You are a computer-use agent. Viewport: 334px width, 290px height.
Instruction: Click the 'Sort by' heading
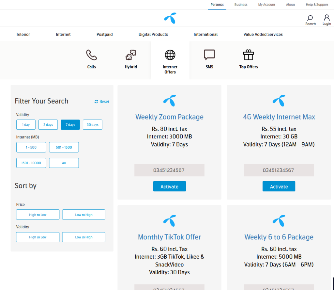click(x=25, y=186)
